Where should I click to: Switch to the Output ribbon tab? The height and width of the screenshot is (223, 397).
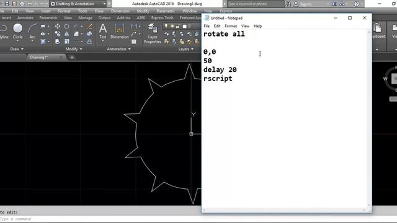(104, 18)
